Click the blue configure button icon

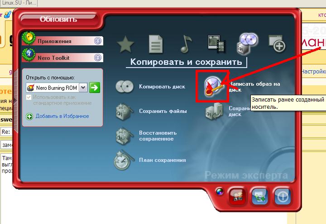tap(259, 196)
